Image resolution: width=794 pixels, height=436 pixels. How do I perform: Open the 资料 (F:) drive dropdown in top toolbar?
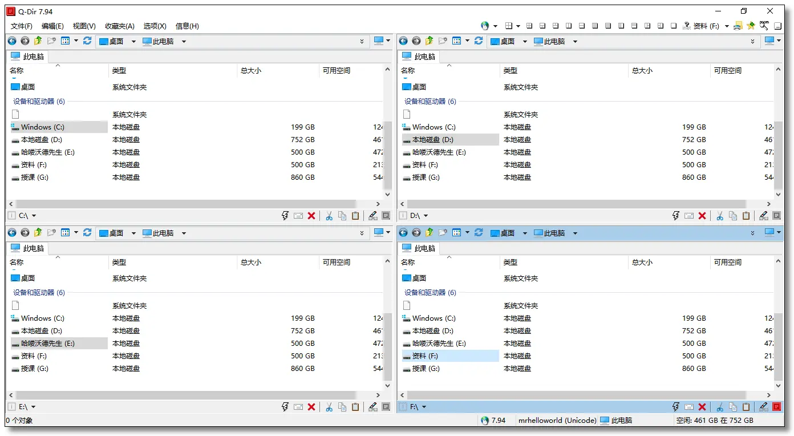point(727,26)
